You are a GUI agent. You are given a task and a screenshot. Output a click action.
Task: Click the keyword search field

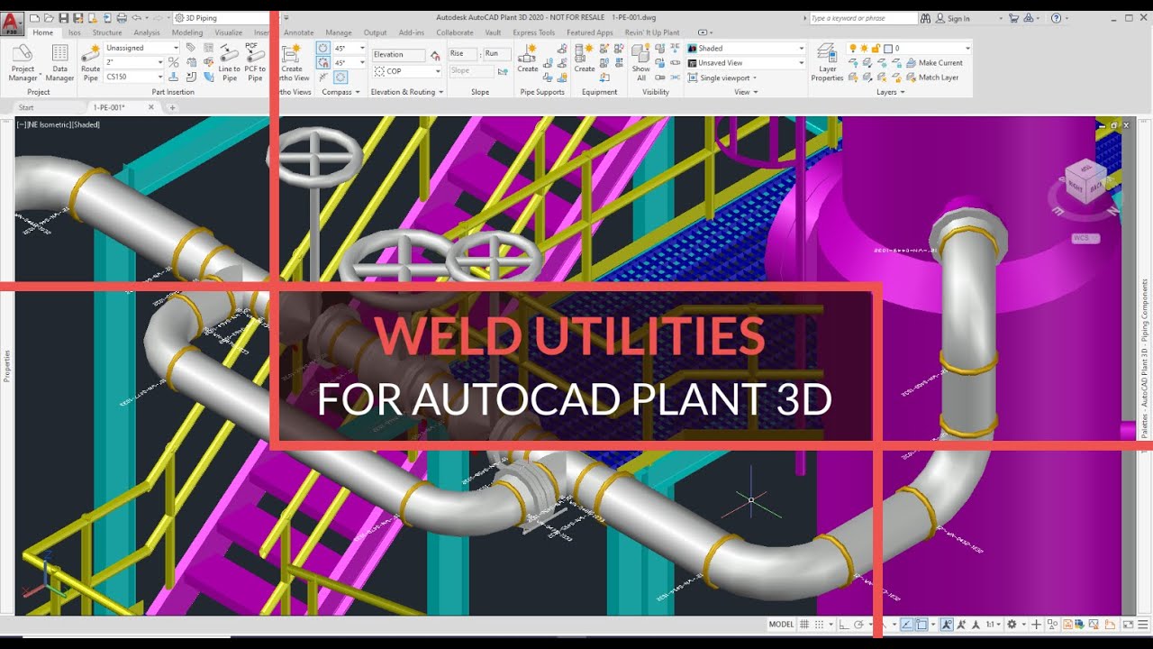click(x=862, y=18)
